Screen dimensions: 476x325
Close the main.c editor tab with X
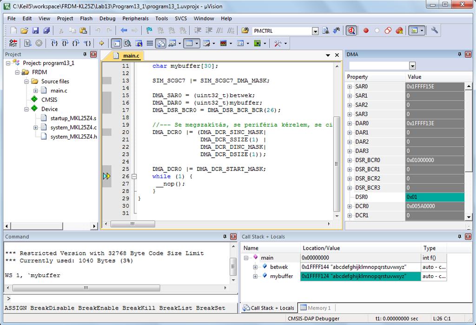337,55
